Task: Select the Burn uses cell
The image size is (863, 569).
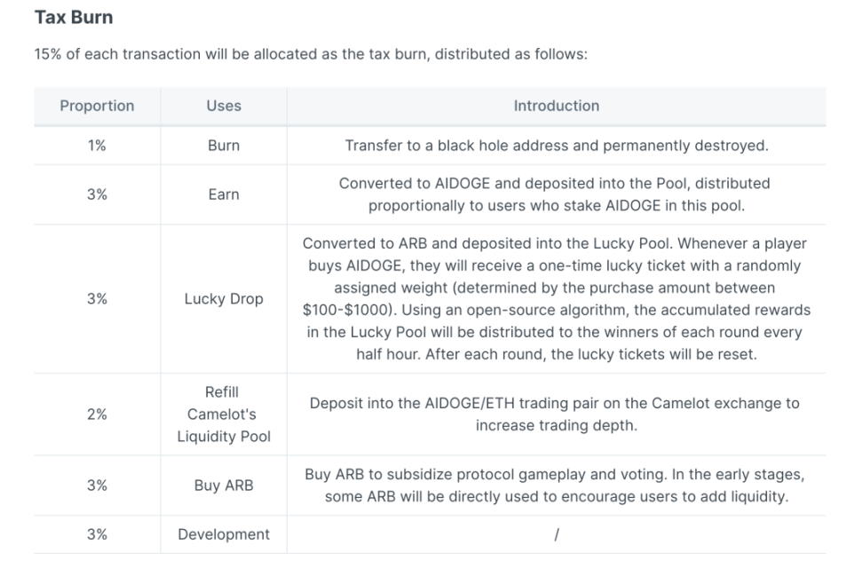Action: 224,146
